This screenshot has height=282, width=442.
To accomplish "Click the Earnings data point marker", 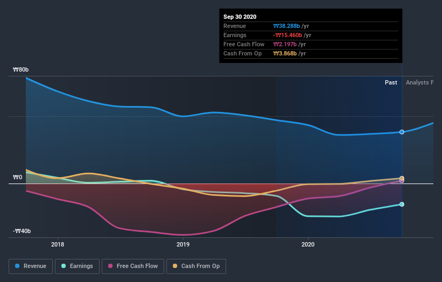I will pos(402,205).
